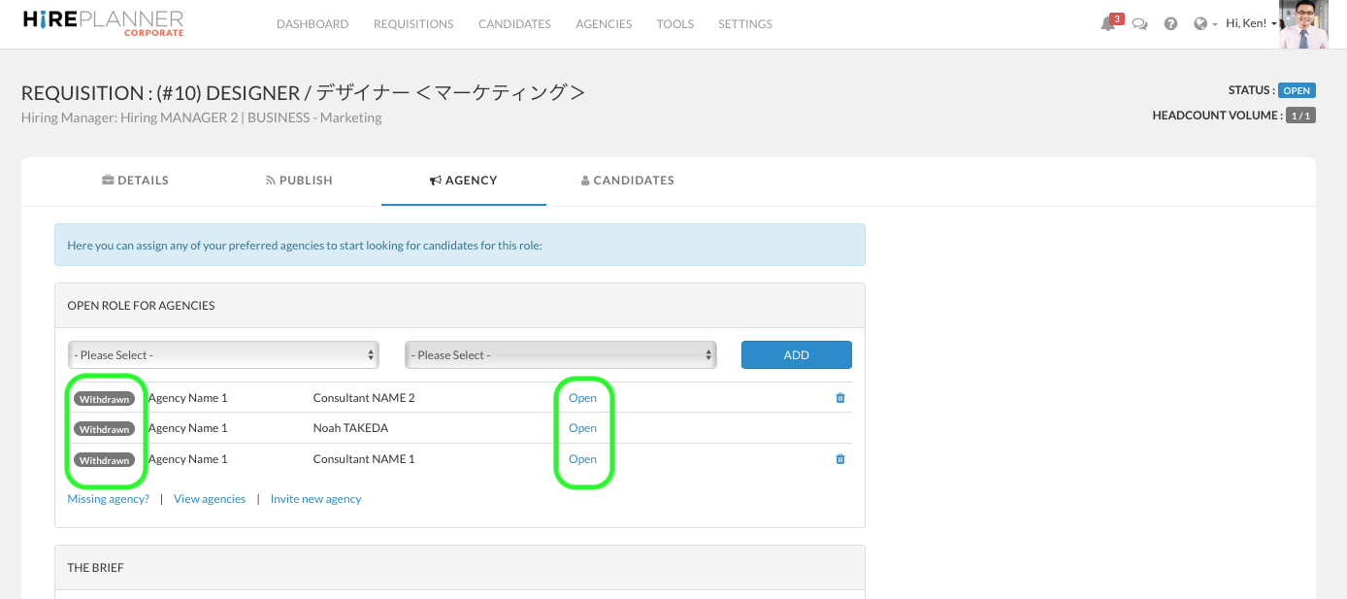The width and height of the screenshot is (1347, 599).
Task: Open the notifications bell icon
Action: (x=1107, y=24)
